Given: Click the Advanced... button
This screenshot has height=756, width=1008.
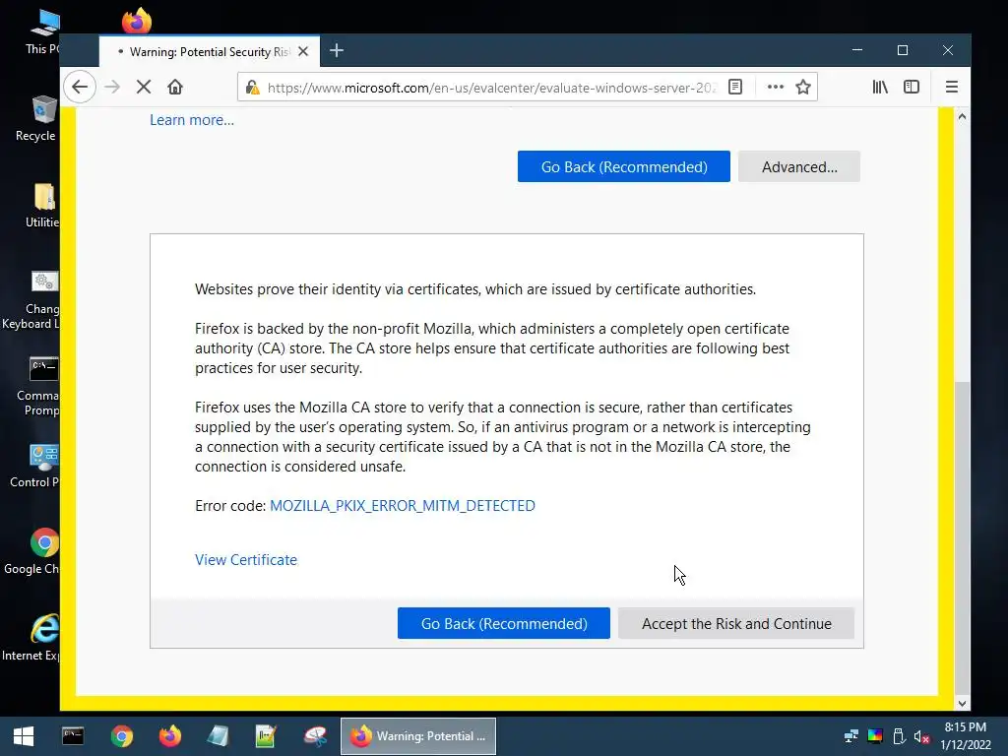Looking at the screenshot, I should (x=799, y=166).
